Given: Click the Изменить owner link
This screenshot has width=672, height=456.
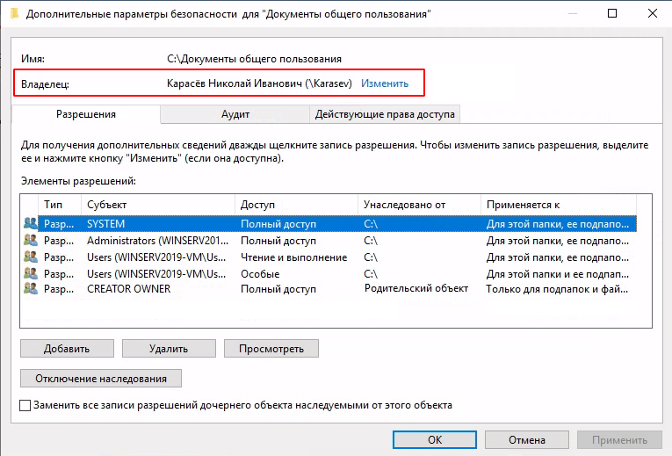Looking at the screenshot, I should point(385,83).
